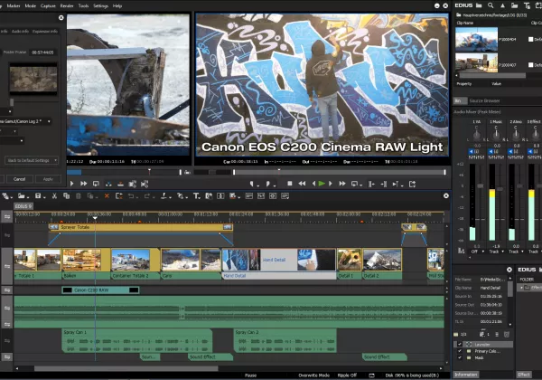Click next frame arrow in recorder

pyautogui.click(x=331, y=184)
